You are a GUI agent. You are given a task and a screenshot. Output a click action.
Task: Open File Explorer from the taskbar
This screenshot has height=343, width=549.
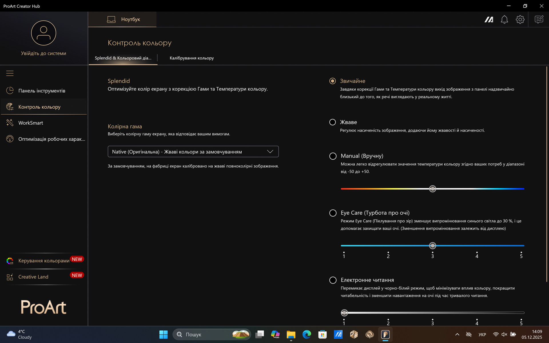[291, 334]
